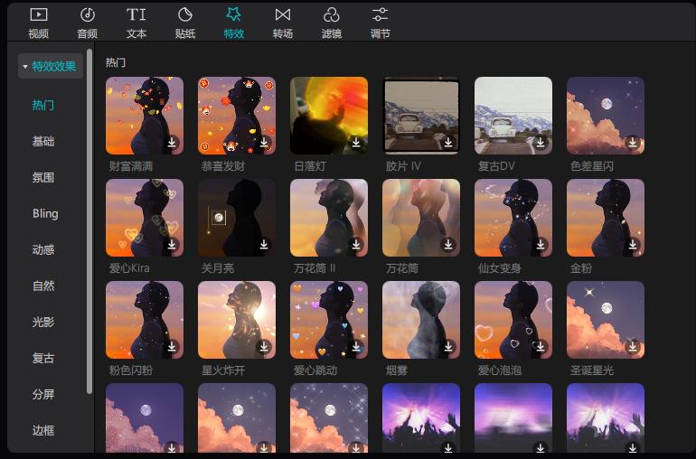Open the 转场 (Transitions) tab
Screen dimensions: 696x459
coord(283,23)
